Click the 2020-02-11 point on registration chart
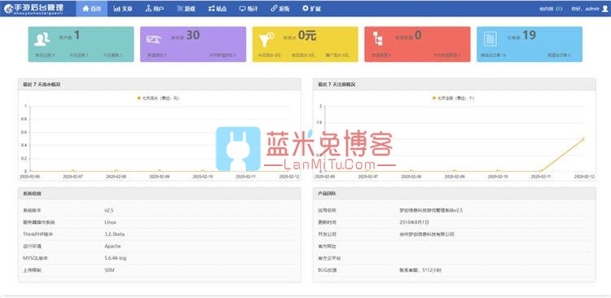 (541, 171)
